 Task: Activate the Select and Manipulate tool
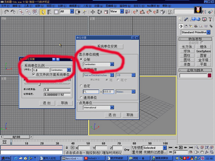(x=85, y=12)
